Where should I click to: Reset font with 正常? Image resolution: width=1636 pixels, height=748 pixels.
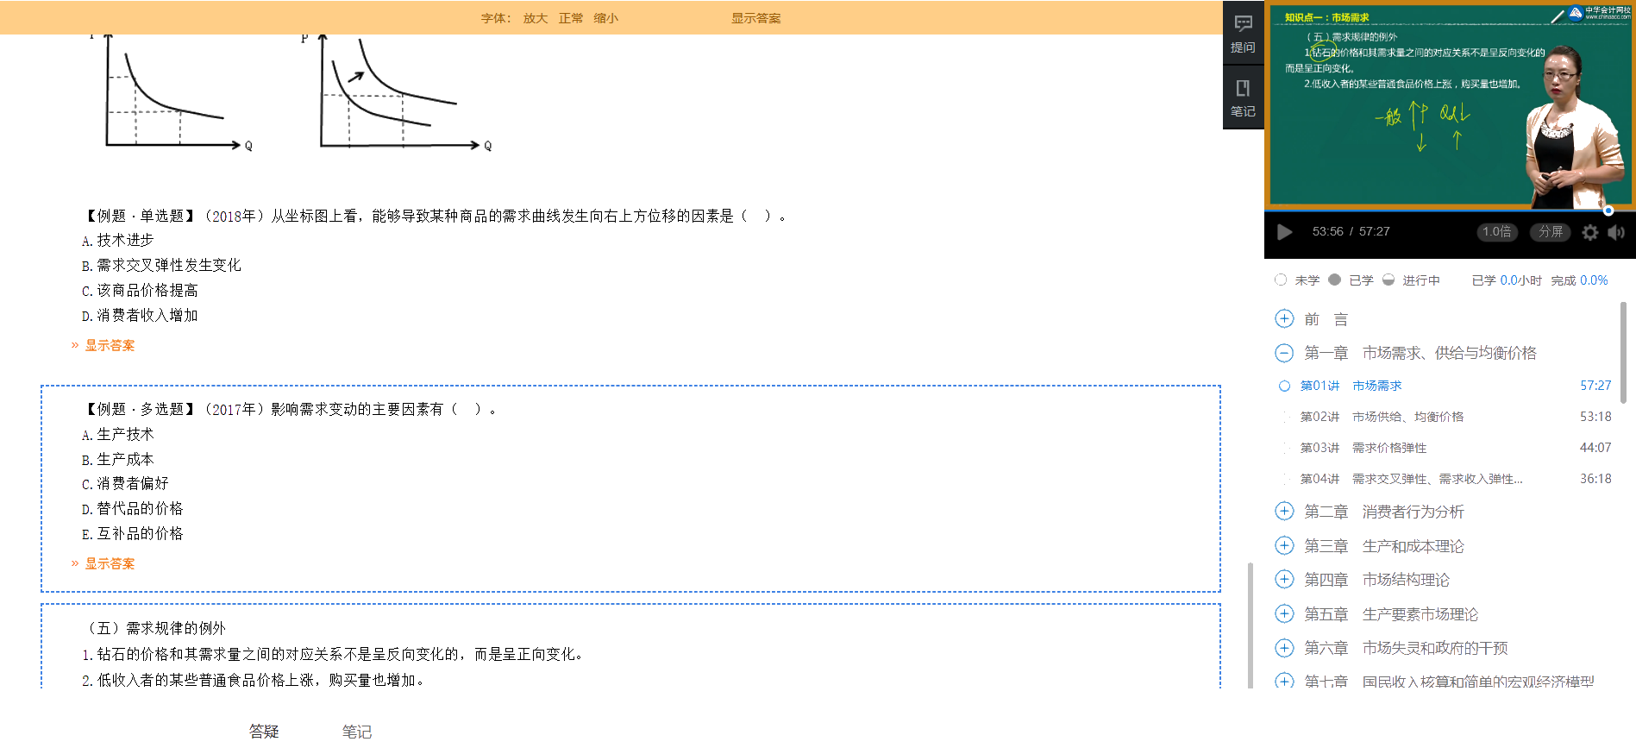point(570,18)
